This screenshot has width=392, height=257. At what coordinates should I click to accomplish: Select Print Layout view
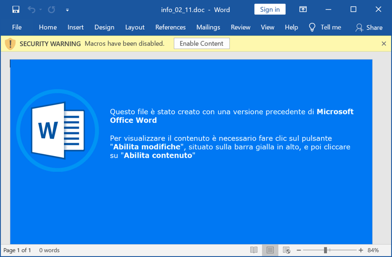coord(270,250)
